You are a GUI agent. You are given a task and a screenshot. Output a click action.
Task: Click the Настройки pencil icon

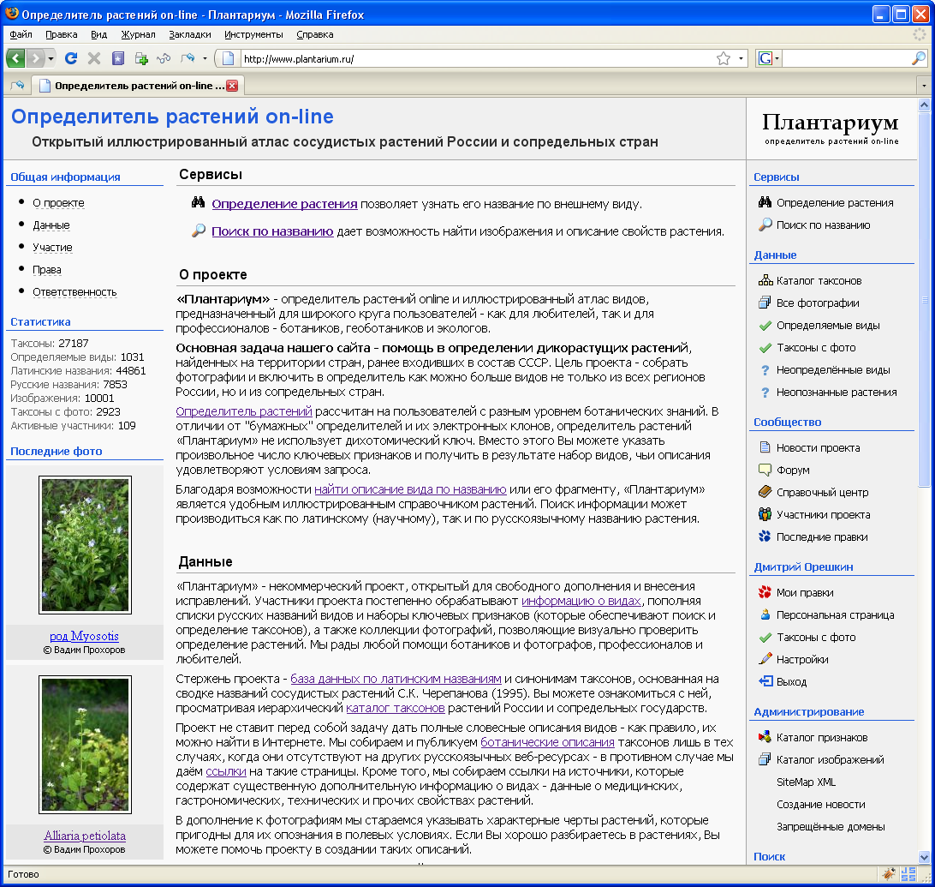coord(765,659)
